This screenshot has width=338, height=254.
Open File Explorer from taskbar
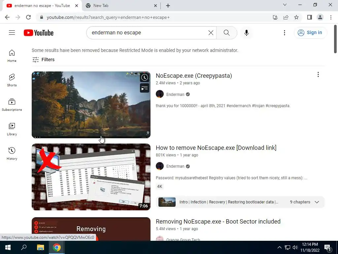[x=40, y=247]
